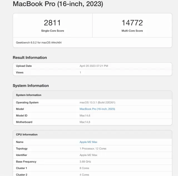Click Apple M2 Max text in Identifier row

pos(88,155)
